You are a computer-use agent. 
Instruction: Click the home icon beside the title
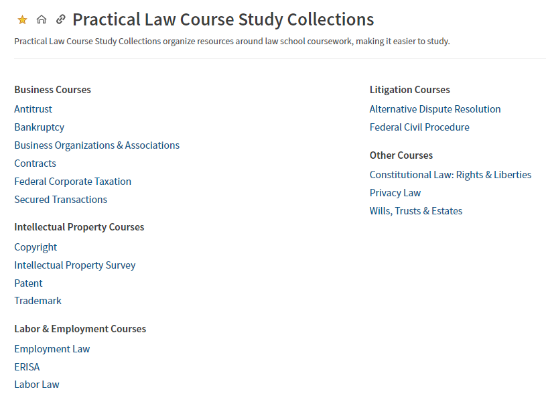tap(42, 20)
